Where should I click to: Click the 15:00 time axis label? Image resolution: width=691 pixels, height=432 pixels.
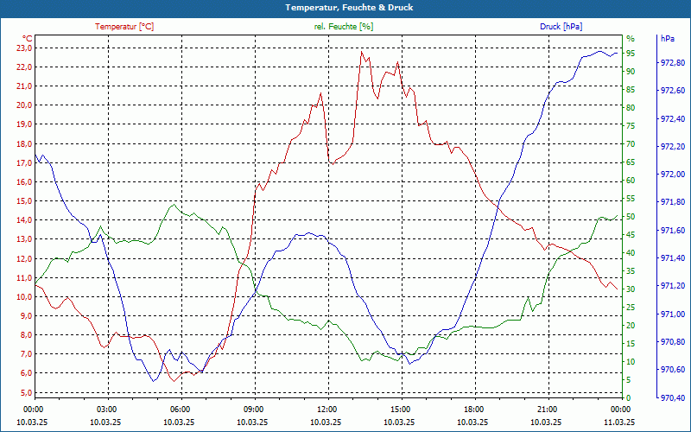click(400, 409)
